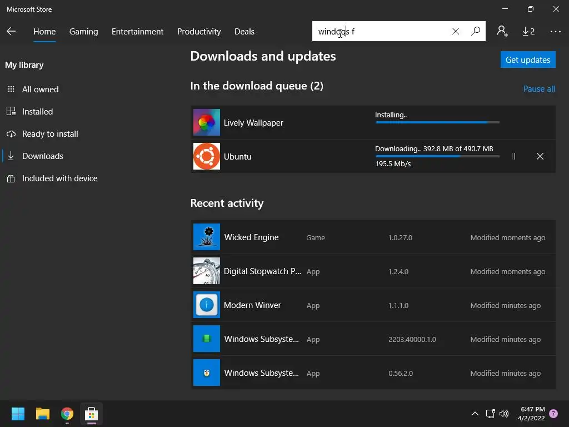Click the Ubuntu name text
The width and height of the screenshot is (569, 427).
click(238, 156)
